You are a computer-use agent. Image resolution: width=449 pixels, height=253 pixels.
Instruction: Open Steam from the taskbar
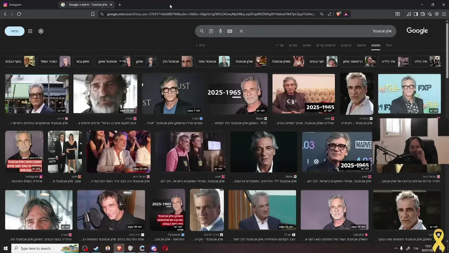[96, 248]
